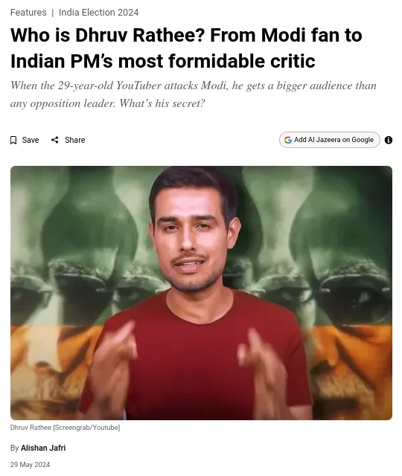Click the breadcrumb separator bar
Screen dimensions: 402x476
click(53, 13)
